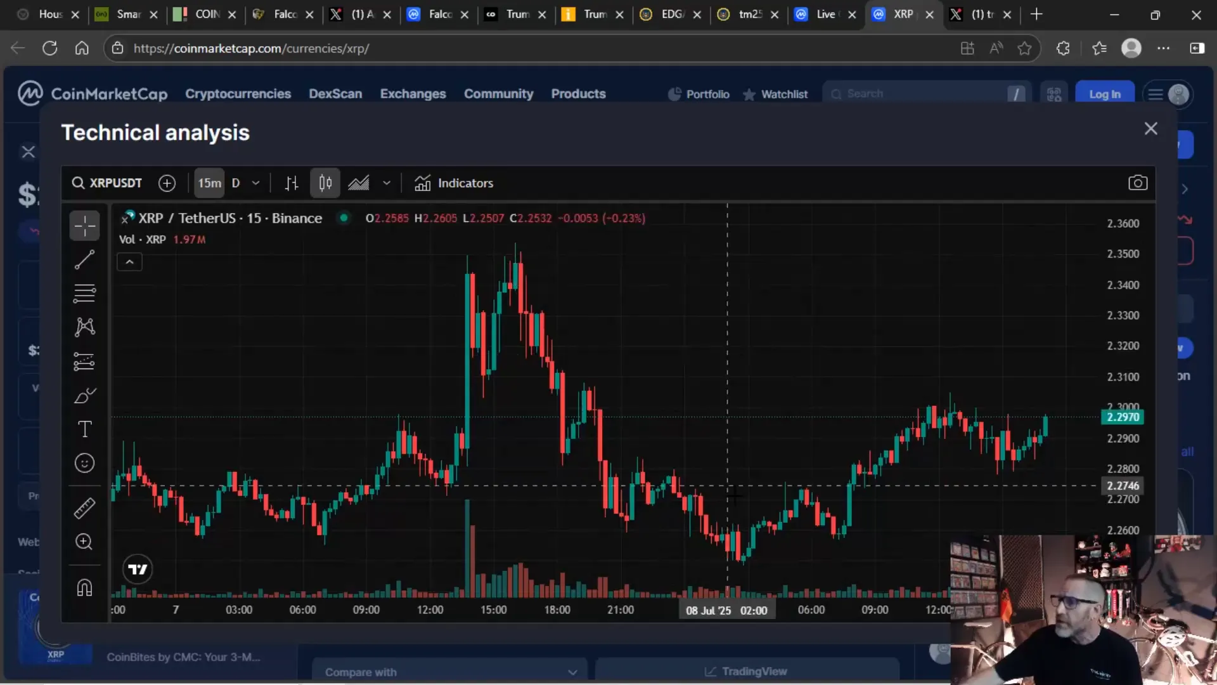1217x685 pixels.
Task: Open the forecasting and measurement tools
Action: (x=84, y=362)
